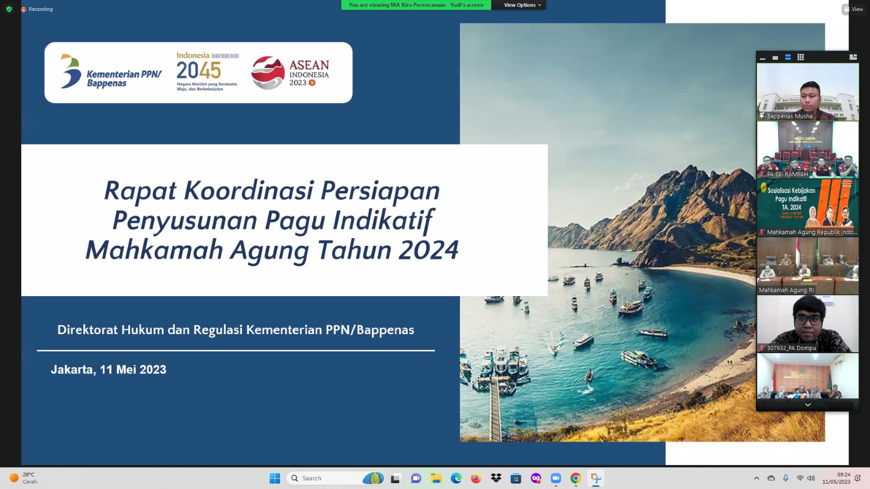Open Snipping Tool from the taskbar
Viewport: 870px width, 489px height.
click(x=596, y=478)
